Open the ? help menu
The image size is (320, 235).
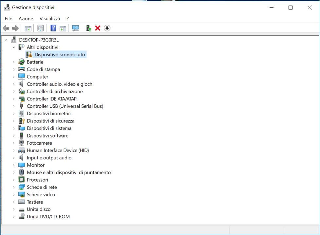click(x=67, y=19)
